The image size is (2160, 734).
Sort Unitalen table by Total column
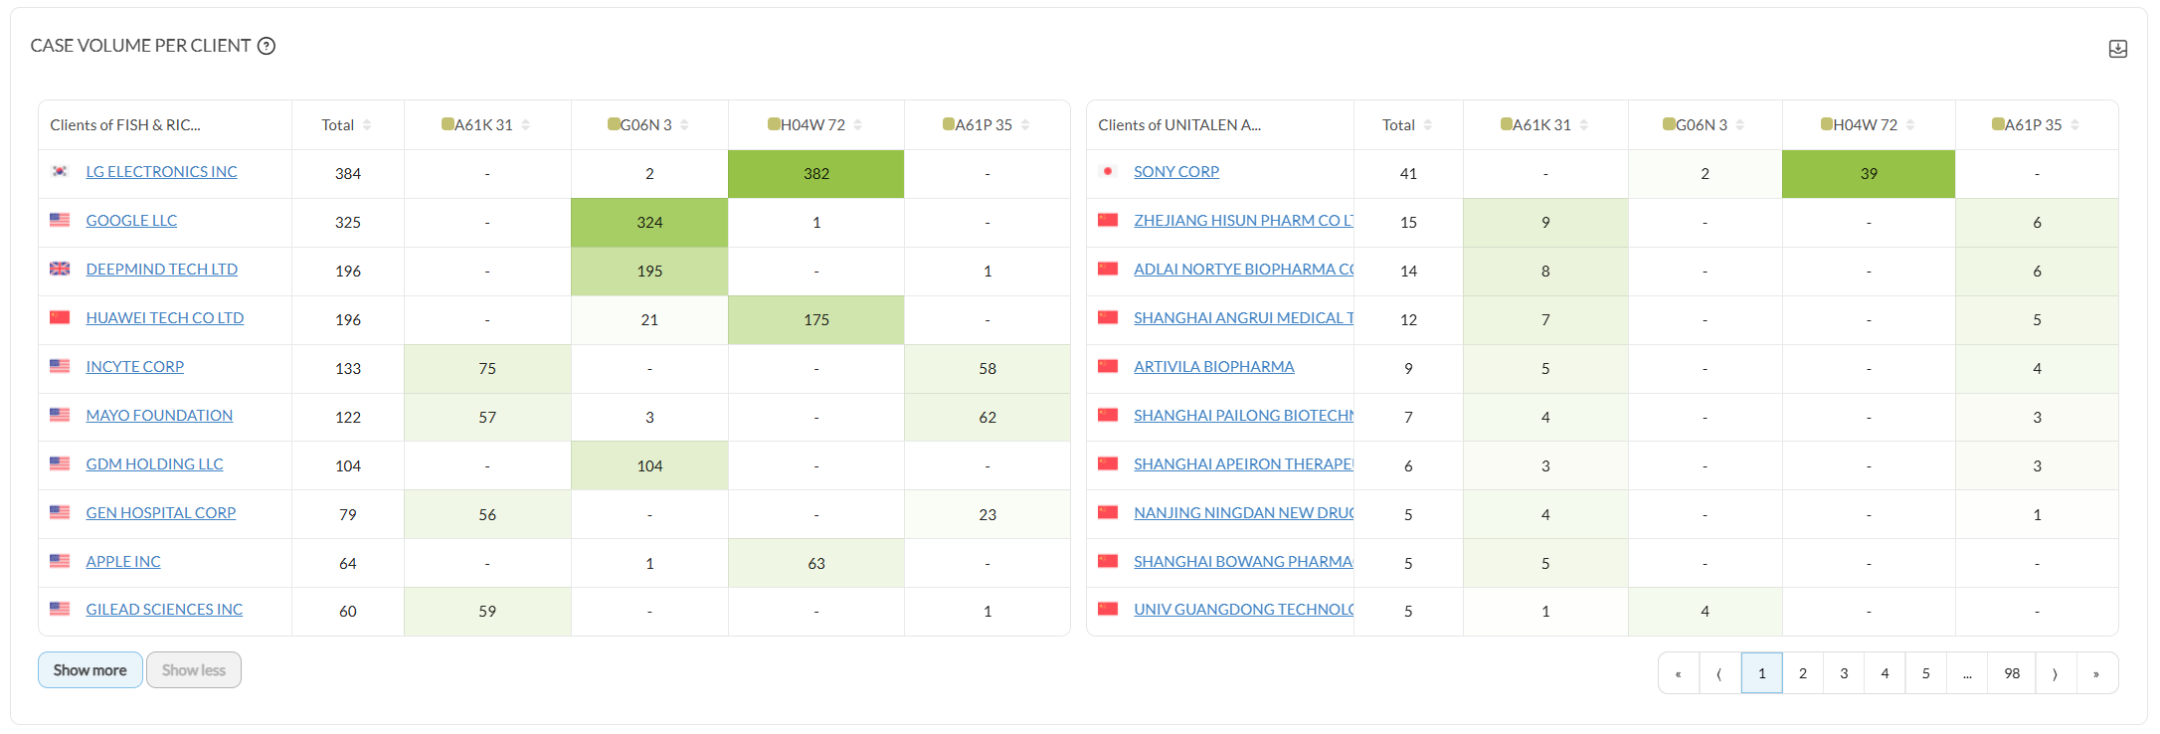click(1428, 125)
